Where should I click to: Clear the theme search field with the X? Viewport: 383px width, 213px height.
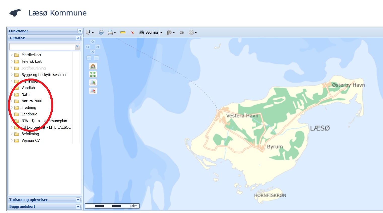tap(77, 46)
